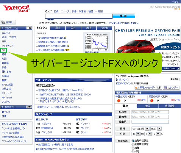Viewport: 181px width, 153px height.
Task: Click the main services panel header icon
Action: click(x=2, y=28)
